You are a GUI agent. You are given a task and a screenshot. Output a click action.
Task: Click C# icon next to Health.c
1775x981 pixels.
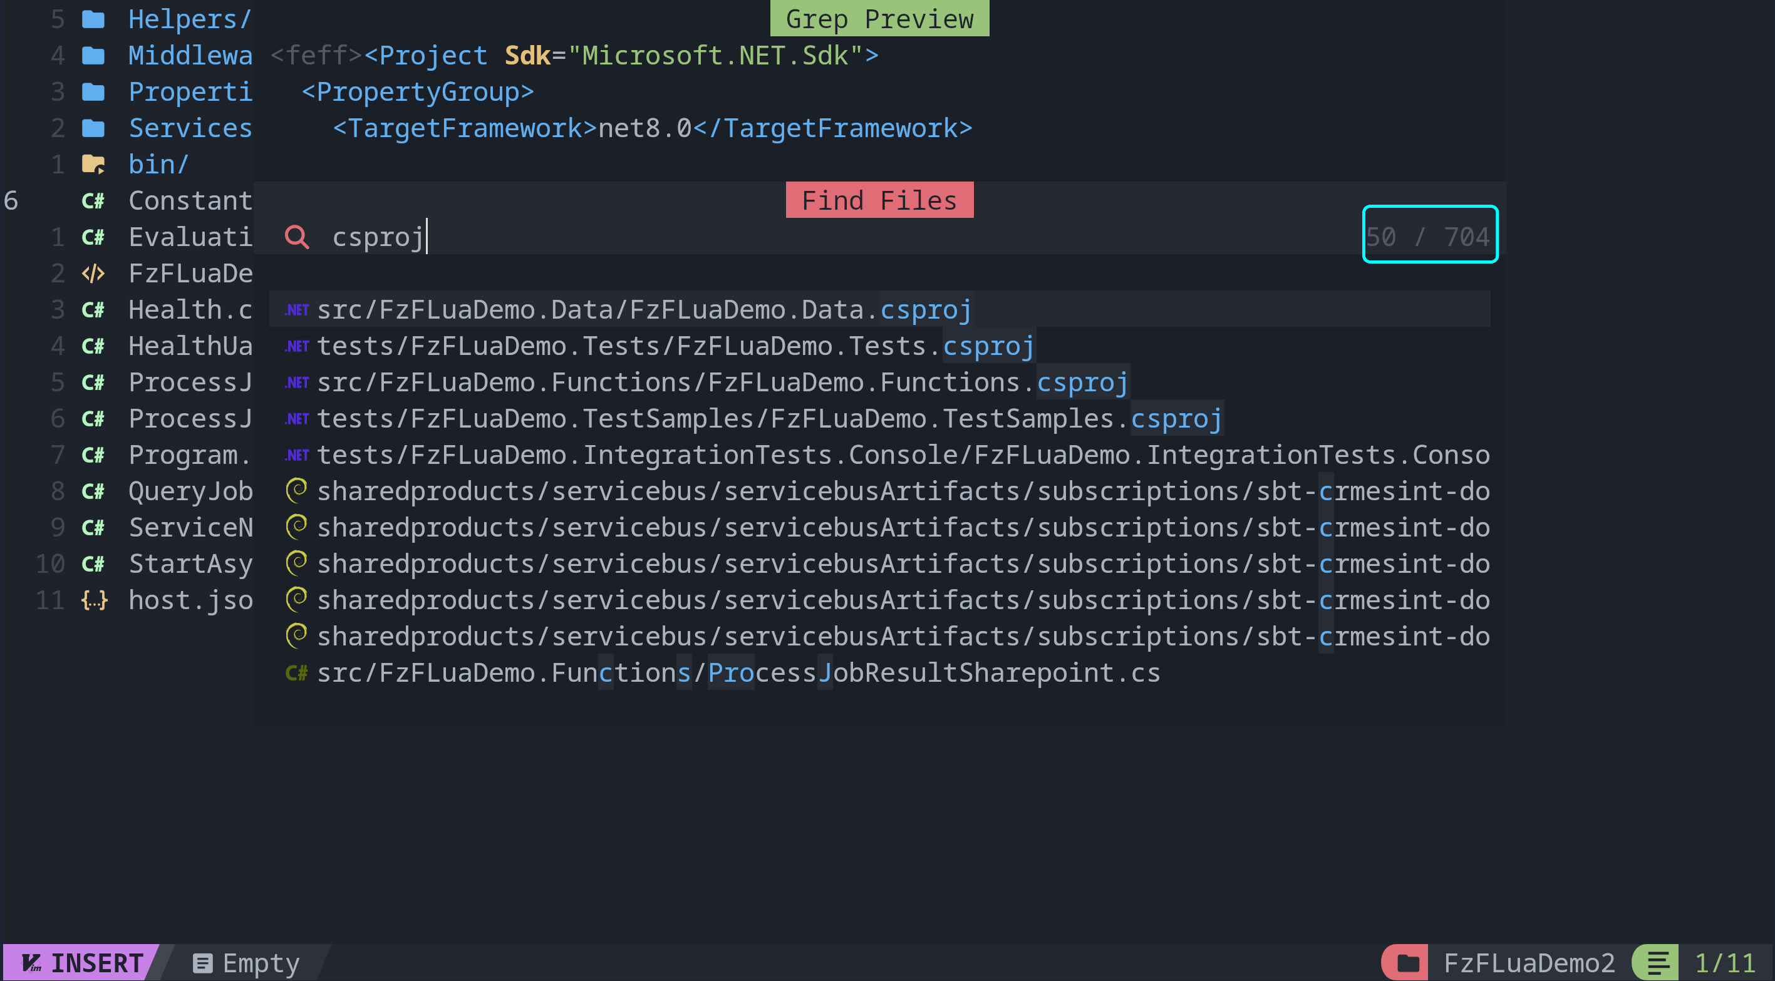point(93,310)
